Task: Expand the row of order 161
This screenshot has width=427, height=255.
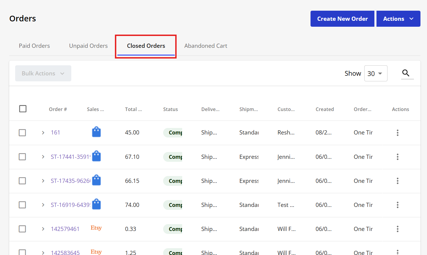Action: [43, 133]
